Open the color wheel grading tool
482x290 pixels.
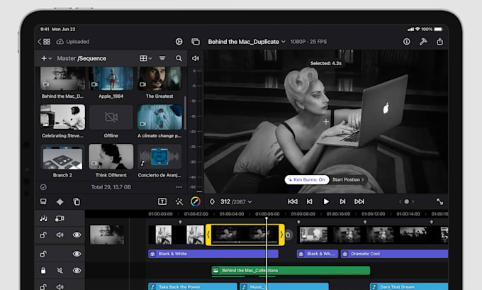pos(196,202)
